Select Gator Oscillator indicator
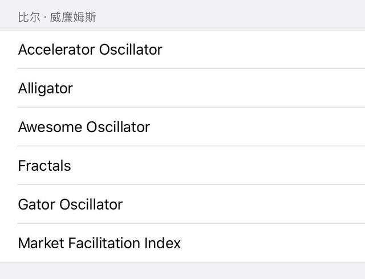 click(182, 204)
